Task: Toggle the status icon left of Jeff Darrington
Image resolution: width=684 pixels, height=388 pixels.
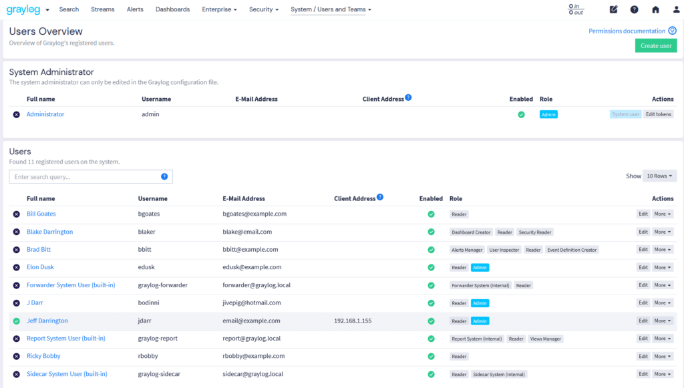Action: (17, 321)
